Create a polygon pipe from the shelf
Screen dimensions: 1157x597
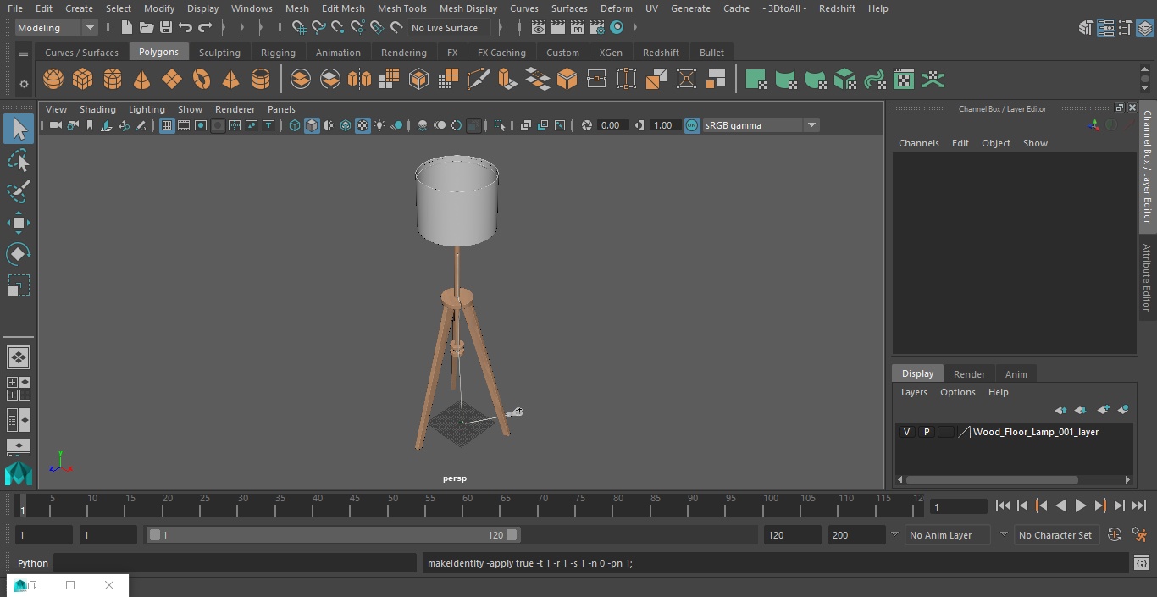coord(261,80)
